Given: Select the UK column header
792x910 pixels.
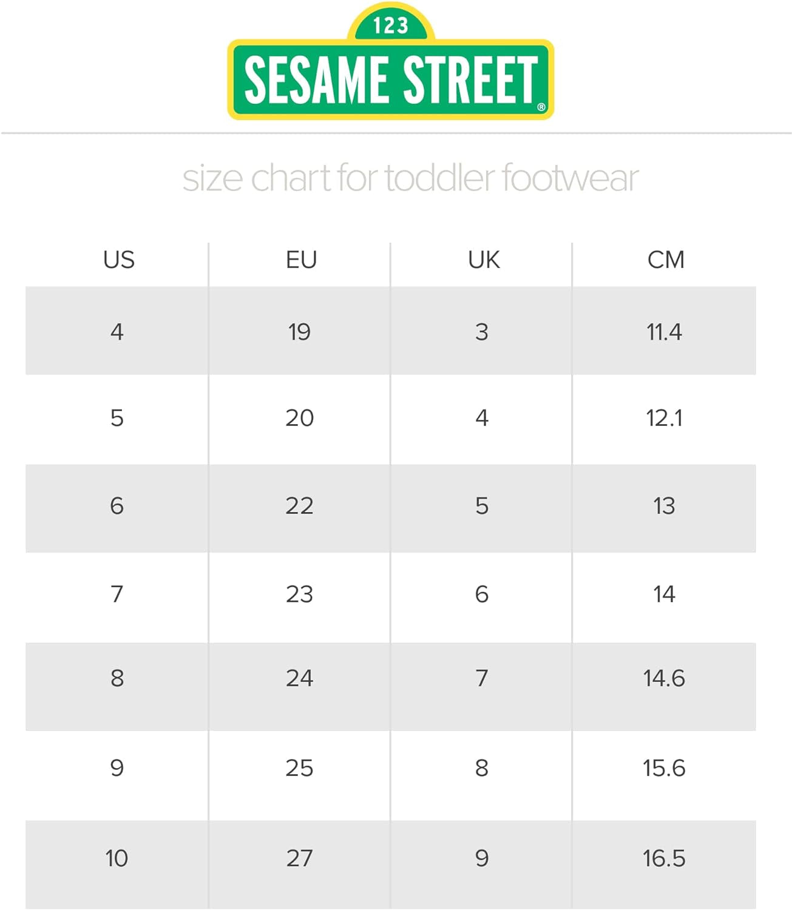Looking at the screenshot, I should pyautogui.click(x=484, y=260).
